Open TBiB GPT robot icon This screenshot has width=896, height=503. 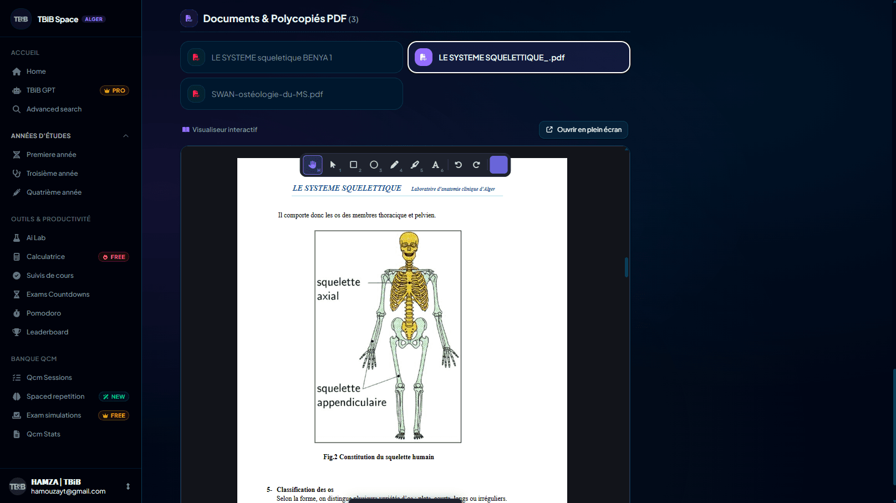coord(17,90)
